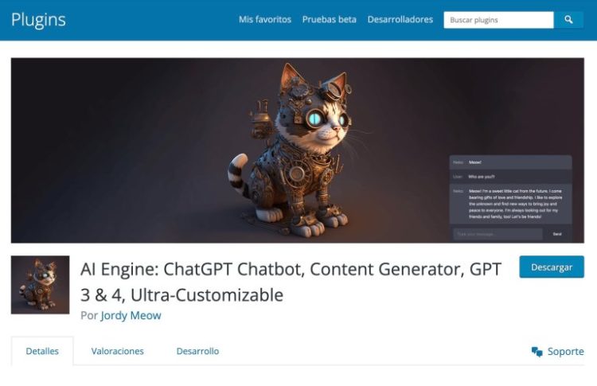The image size is (597, 386).
Task: Open the Soporte text link
Action: [566, 351]
